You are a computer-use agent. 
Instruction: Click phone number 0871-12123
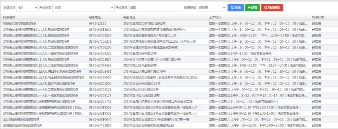pos(97,23)
